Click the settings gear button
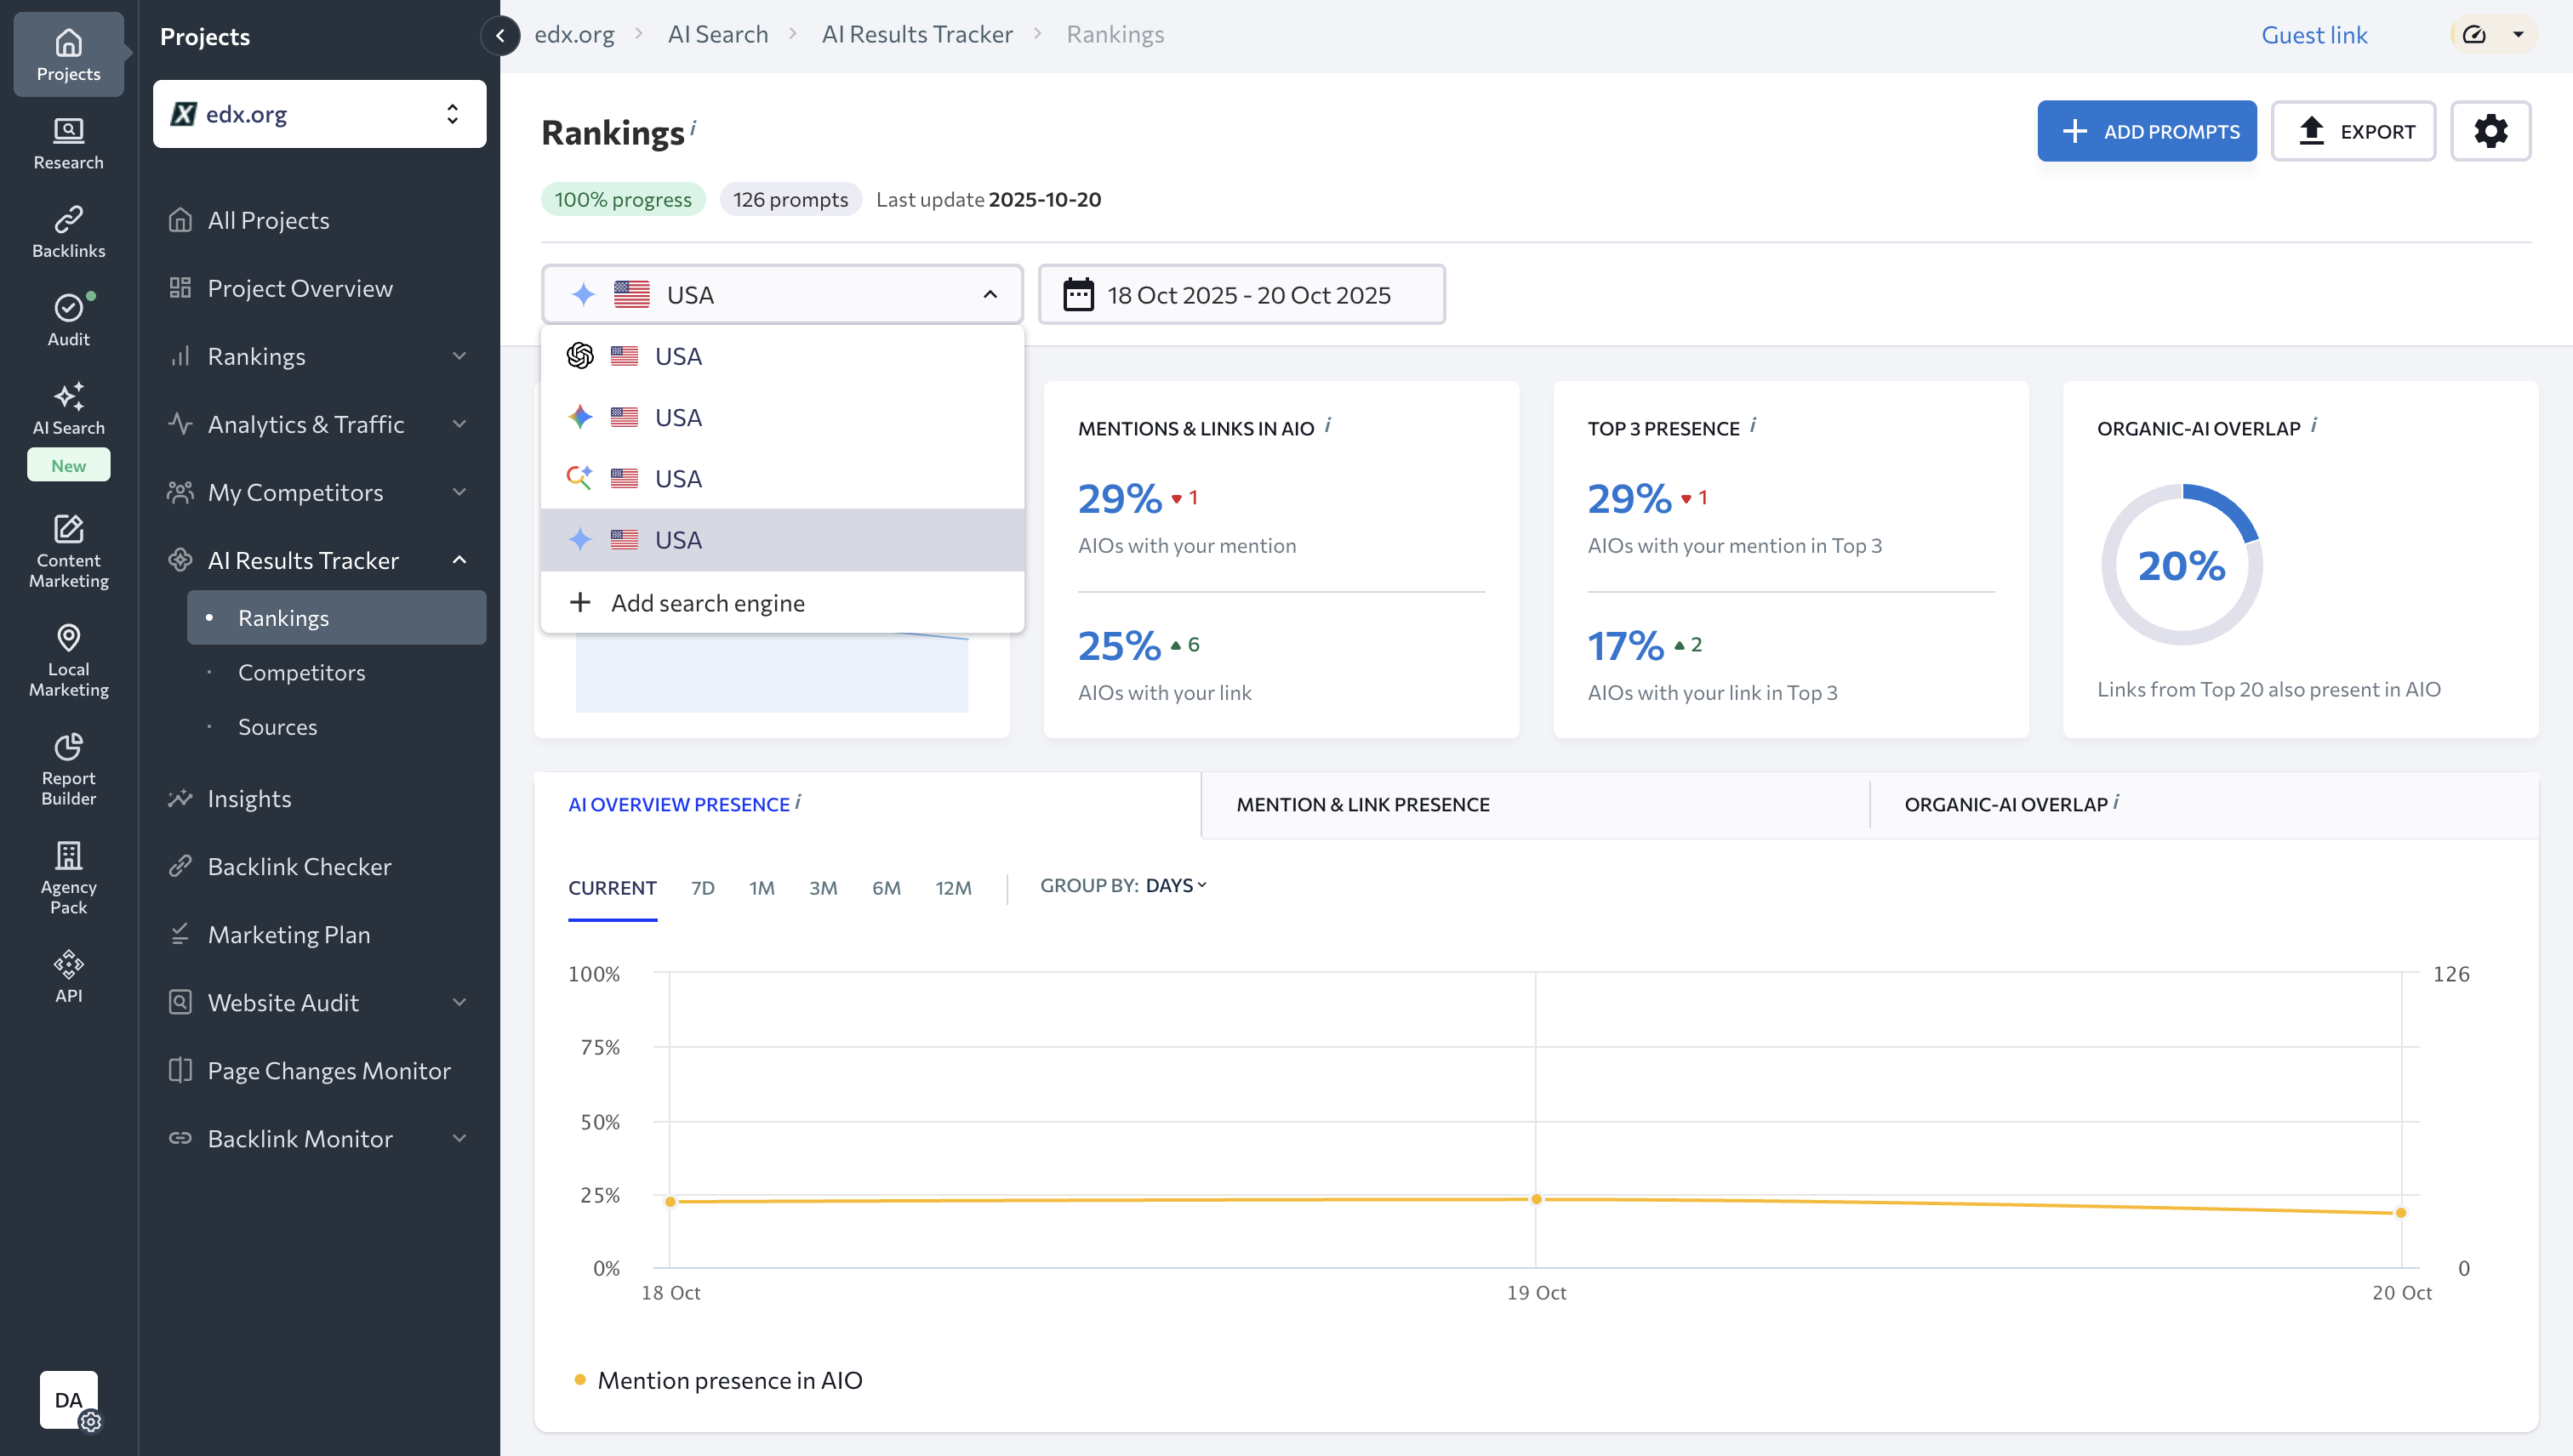 click(x=2490, y=131)
